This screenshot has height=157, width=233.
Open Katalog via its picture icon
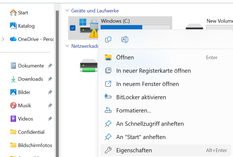pyautogui.click(x=13, y=26)
